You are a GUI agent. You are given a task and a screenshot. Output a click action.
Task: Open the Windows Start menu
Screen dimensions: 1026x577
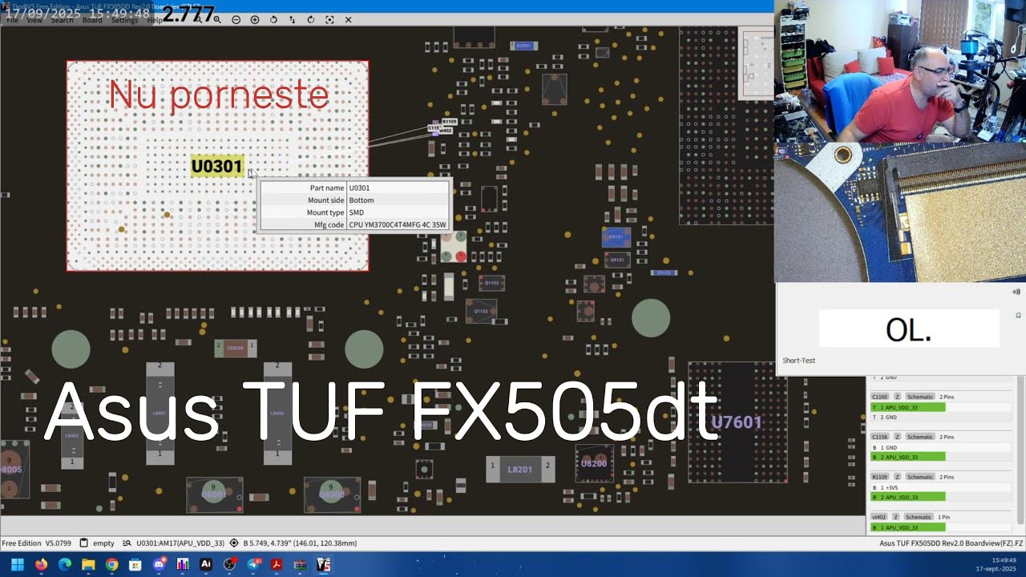click(x=18, y=564)
